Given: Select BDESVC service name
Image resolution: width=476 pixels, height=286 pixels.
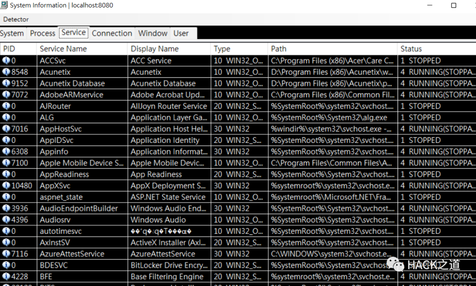Looking at the screenshot, I should coord(54,265).
